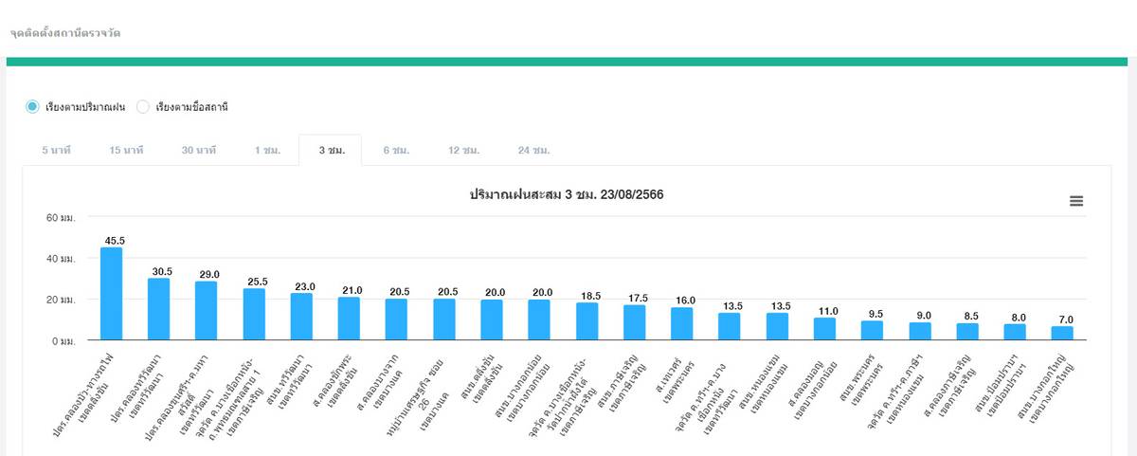Click the heading จุดติดตั้งสถานีตรวจวัด
Screen dimensions: 1137x456
(64, 32)
